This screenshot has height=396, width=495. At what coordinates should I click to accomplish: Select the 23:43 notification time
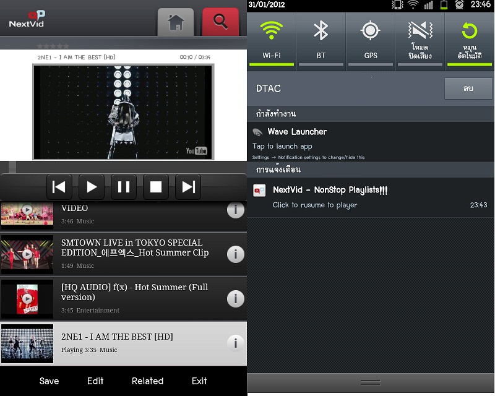coord(478,205)
